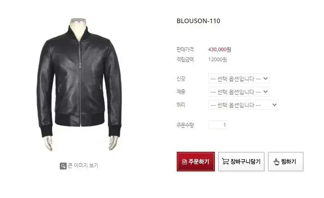324x198 pixels.
Task: Click the BLOUSON-110 product title
Action: coord(198,21)
